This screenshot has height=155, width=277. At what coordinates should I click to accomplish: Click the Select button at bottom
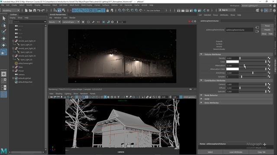[x=210, y=152]
